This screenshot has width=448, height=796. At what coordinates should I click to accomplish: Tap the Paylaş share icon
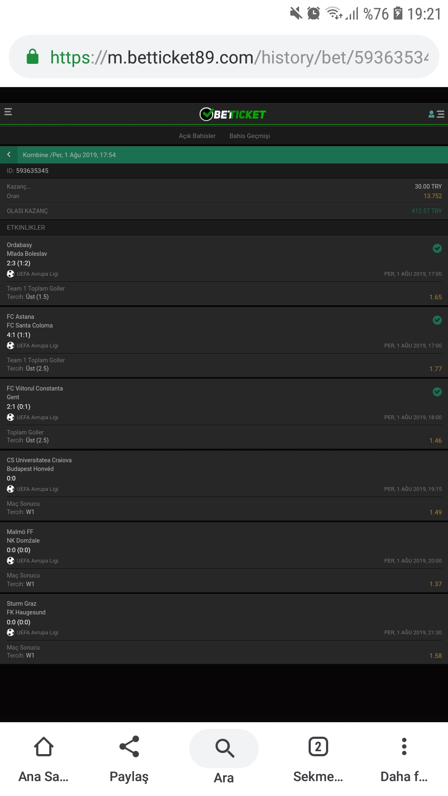pos(129,747)
